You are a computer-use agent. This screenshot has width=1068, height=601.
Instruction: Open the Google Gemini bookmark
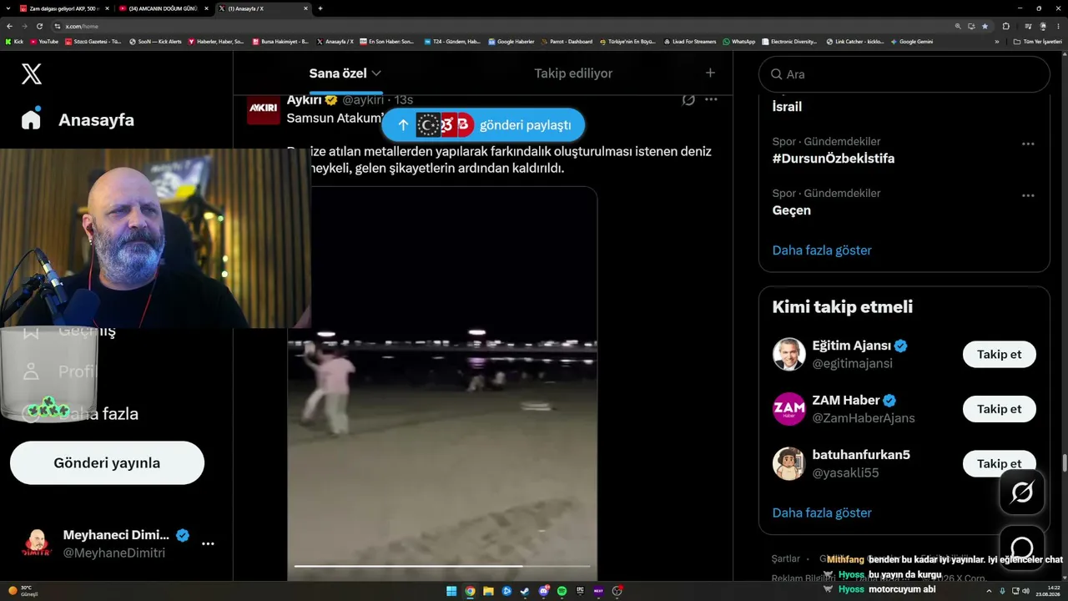pos(912,42)
